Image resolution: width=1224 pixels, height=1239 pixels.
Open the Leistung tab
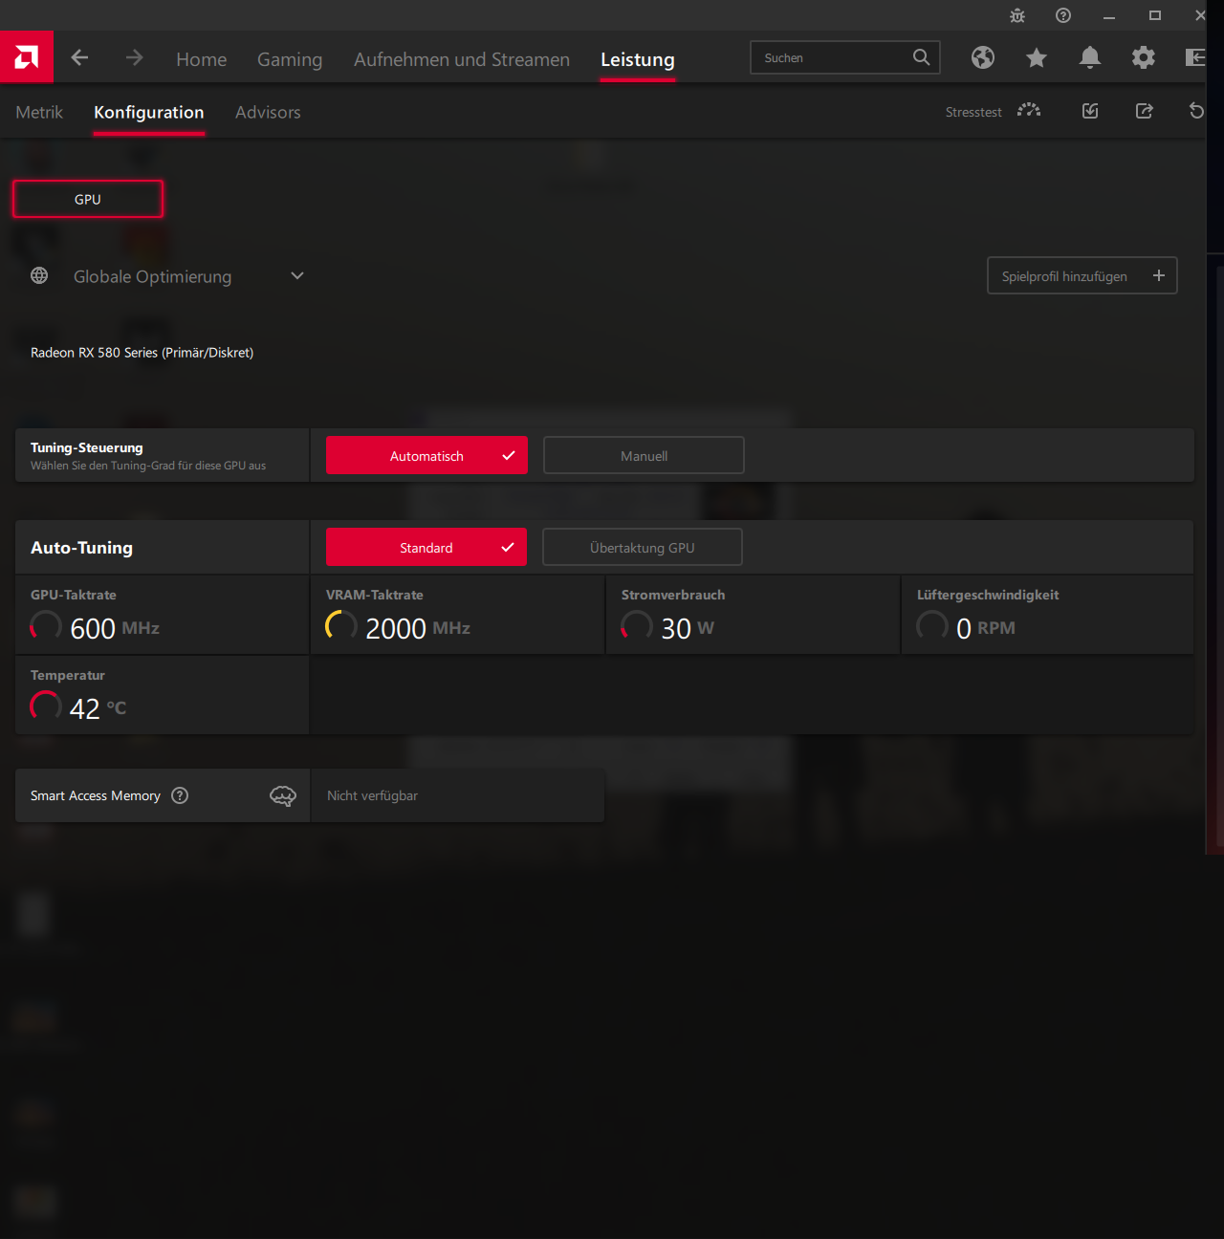coord(638,59)
